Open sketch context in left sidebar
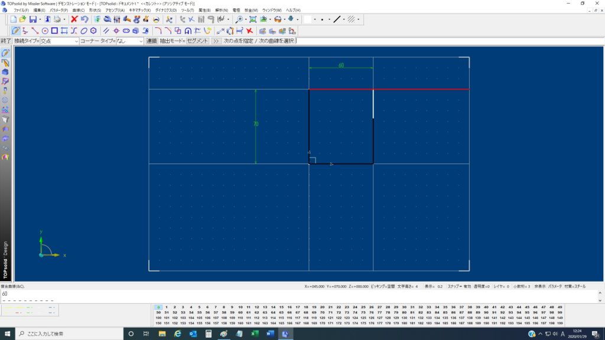Image resolution: width=605 pixels, height=340 pixels. [x=5, y=53]
